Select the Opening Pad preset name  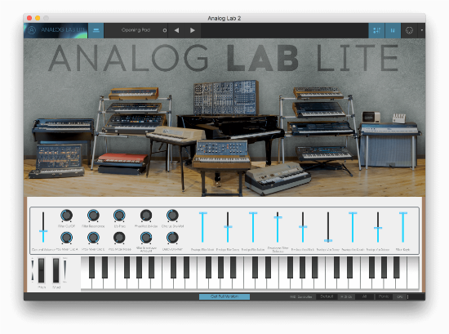(136, 30)
